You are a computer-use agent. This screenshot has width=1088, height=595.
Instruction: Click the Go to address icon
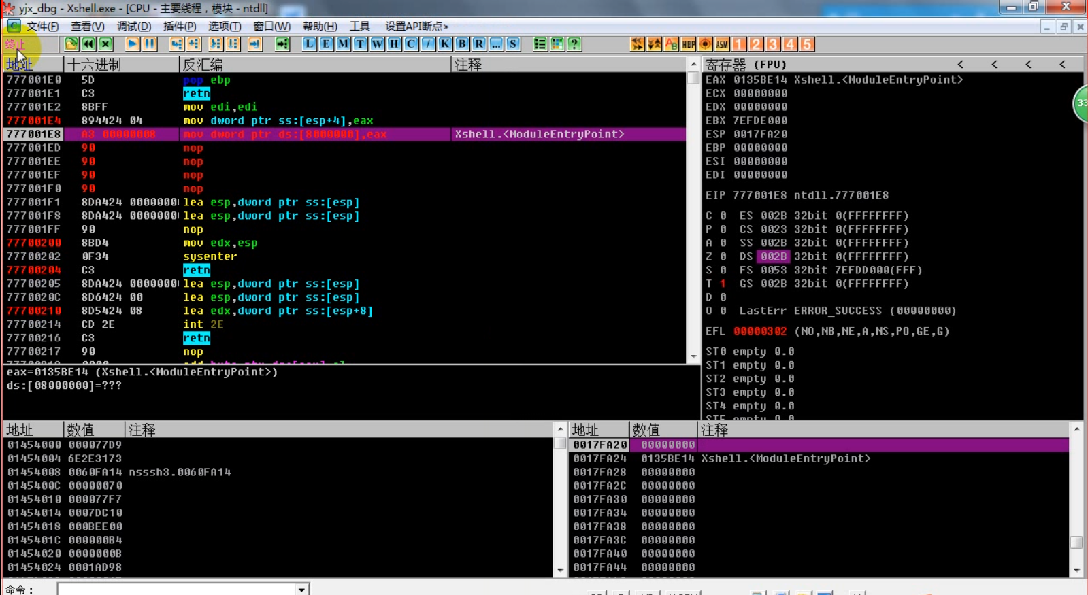coord(282,44)
